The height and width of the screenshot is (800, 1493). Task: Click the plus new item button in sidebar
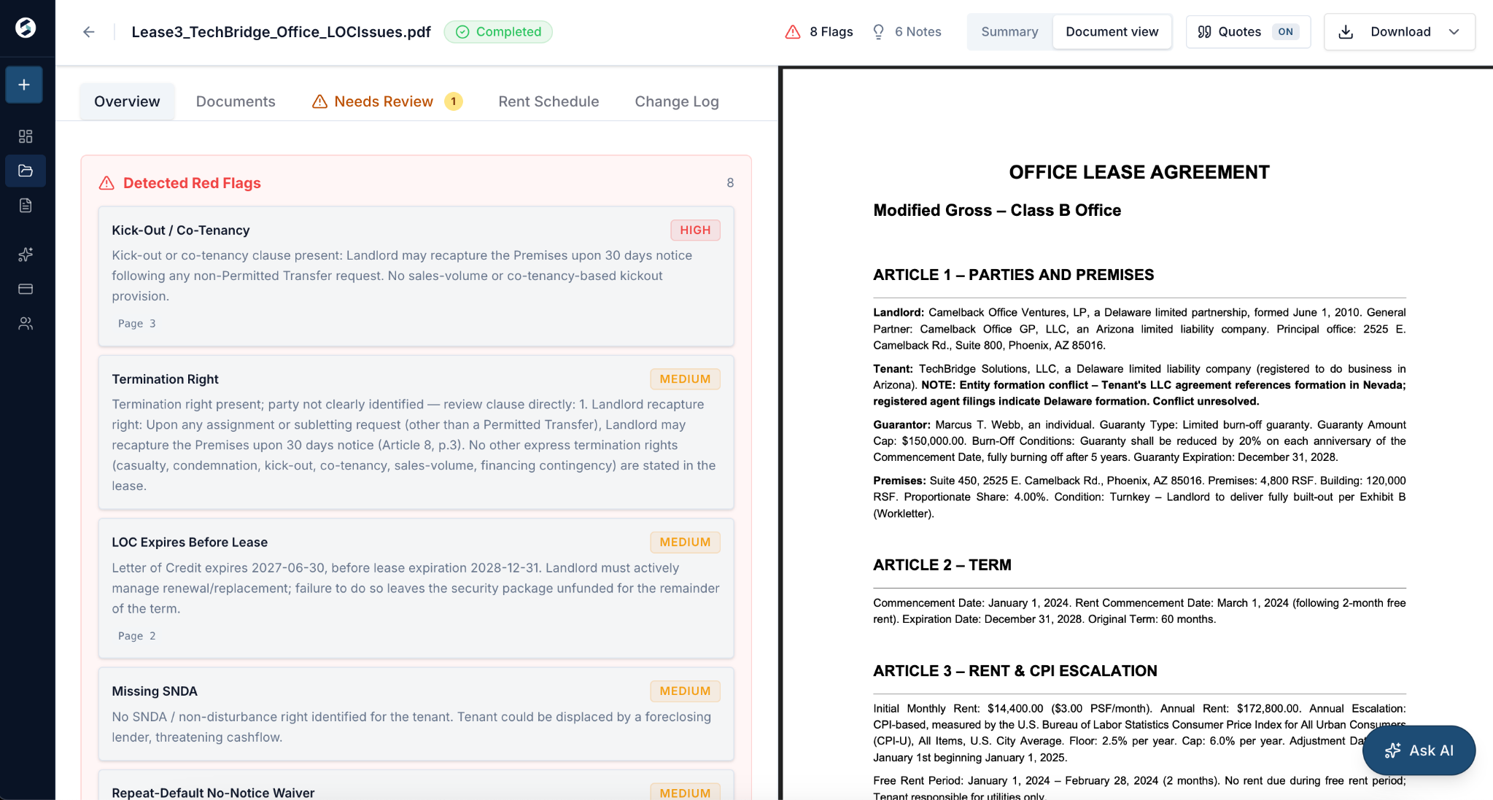click(24, 85)
